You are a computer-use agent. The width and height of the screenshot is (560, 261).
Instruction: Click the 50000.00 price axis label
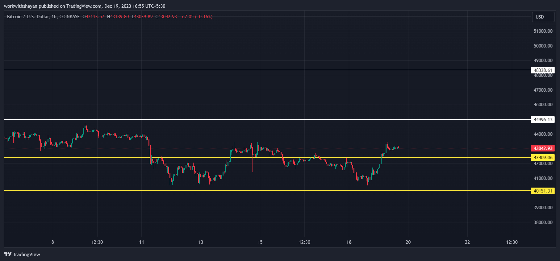(543, 46)
